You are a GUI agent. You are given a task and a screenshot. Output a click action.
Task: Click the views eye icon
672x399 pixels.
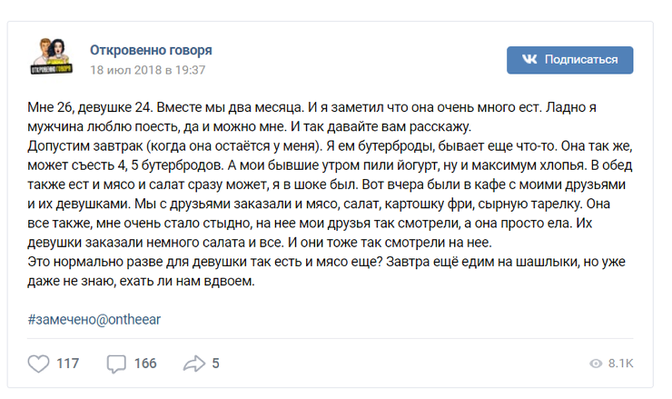[x=596, y=364]
